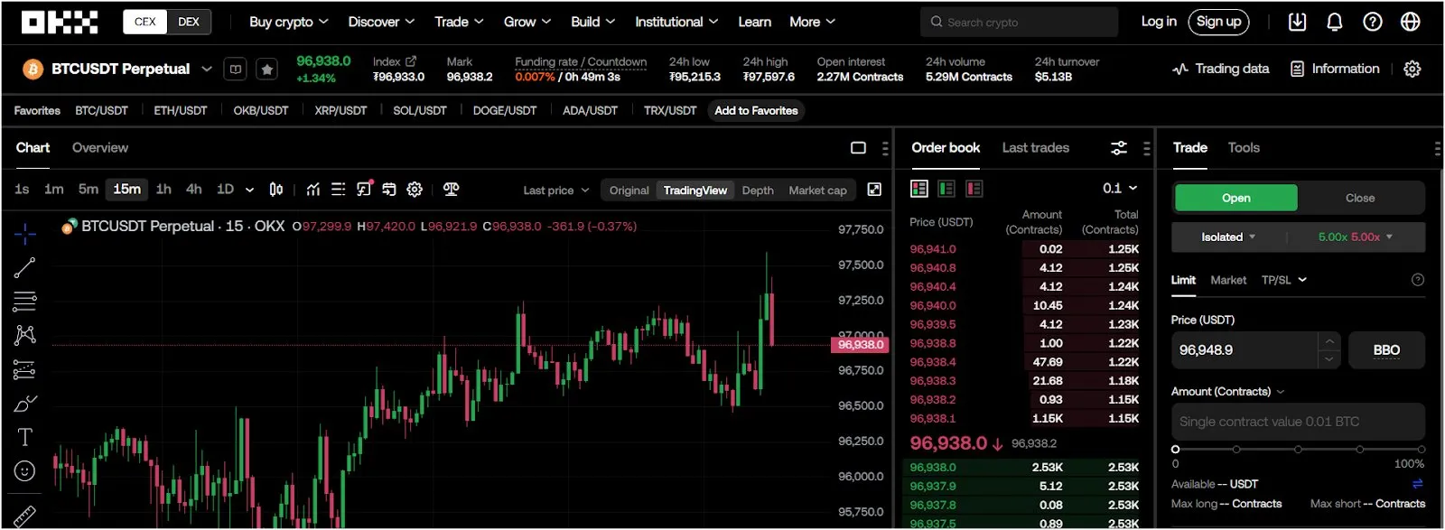Image resolution: width=1445 pixels, height=530 pixels.
Task: Switch to DEX mode
Action: pyautogui.click(x=189, y=22)
